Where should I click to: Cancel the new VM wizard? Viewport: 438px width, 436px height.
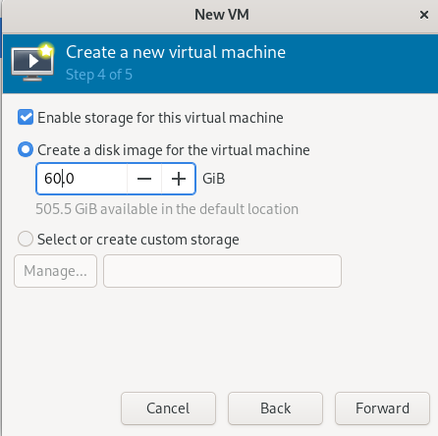coord(168,409)
